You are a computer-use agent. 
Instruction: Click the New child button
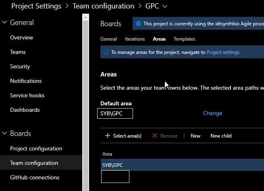click(221, 136)
